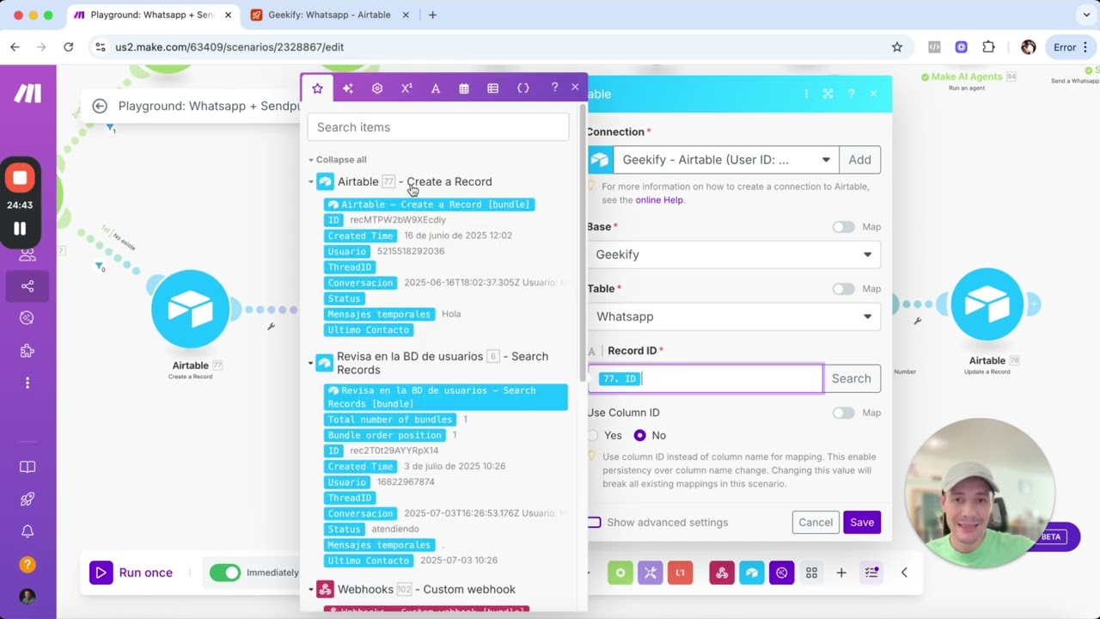The height and width of the screenshot is (619, 1100).
Task: Bookmark this page with star icon
Action: 897,47
